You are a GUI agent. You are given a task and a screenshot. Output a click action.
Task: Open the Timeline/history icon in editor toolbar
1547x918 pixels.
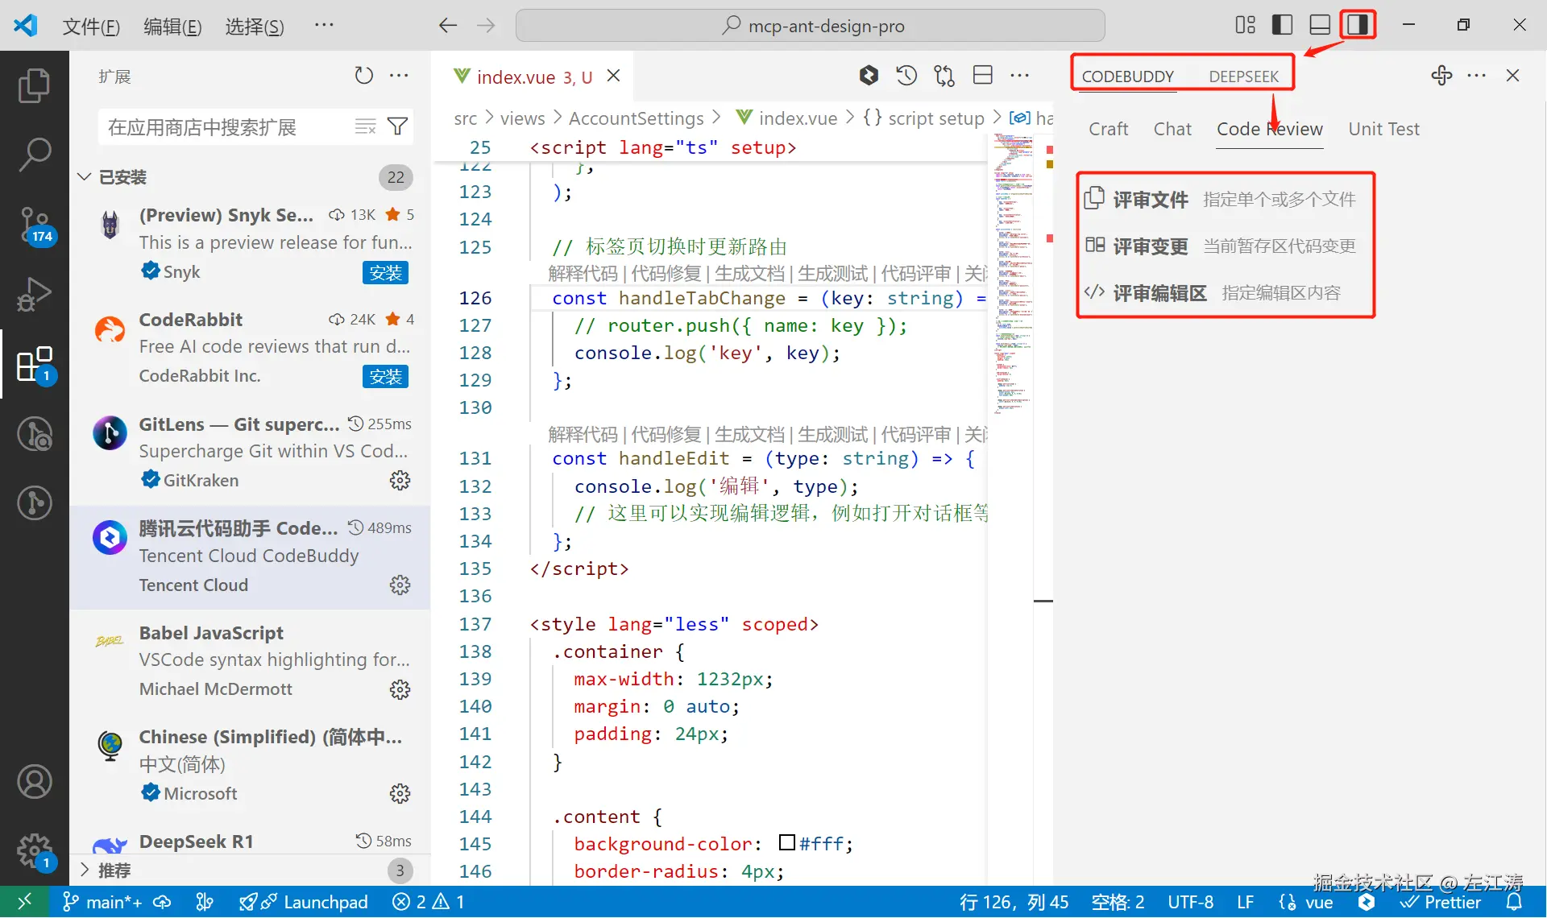(906, 75)
